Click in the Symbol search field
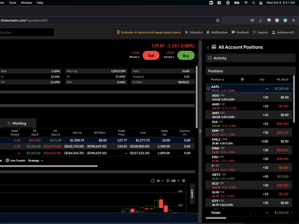The width and height of the screenshot is (299, 224). [x=27, y=32]
